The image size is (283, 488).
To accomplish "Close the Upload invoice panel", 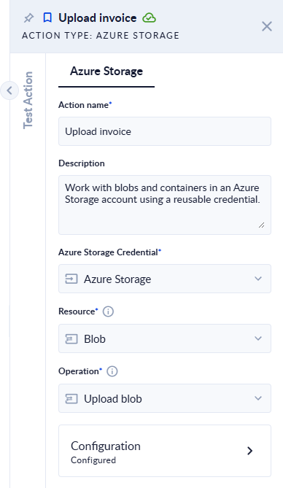I will click(x=267, y=26).
